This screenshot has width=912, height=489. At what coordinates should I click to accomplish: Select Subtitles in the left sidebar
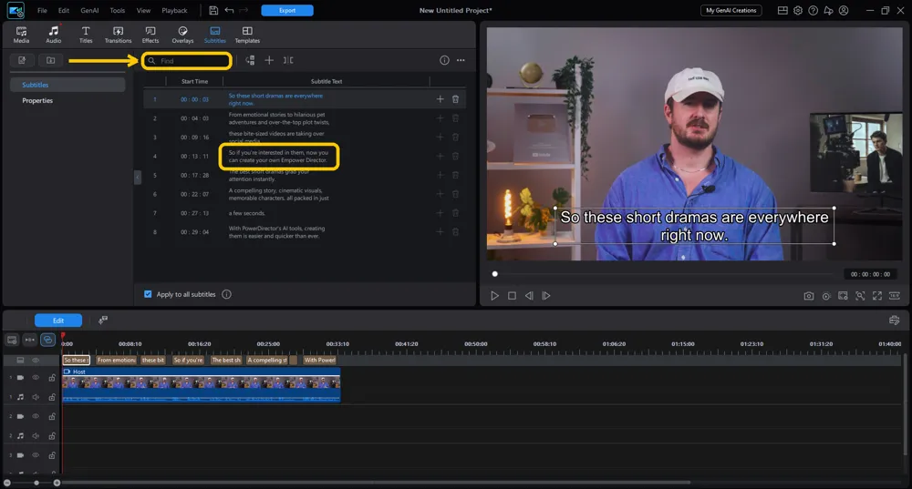[67, 85]
